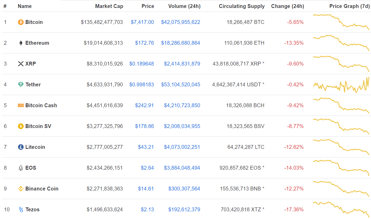The width and height of the screenshot is (371, 219).
Task: Click the Tezos logo icon
Action: 21,209
